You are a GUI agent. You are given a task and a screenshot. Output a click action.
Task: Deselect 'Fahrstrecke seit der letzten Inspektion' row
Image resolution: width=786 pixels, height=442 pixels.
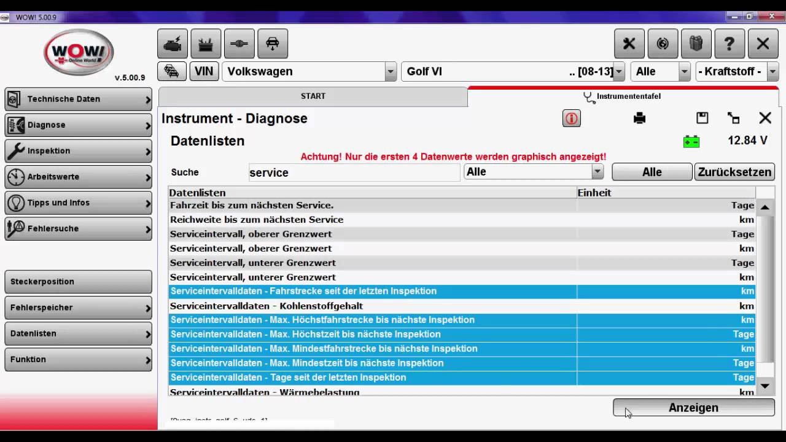(462, 292)
